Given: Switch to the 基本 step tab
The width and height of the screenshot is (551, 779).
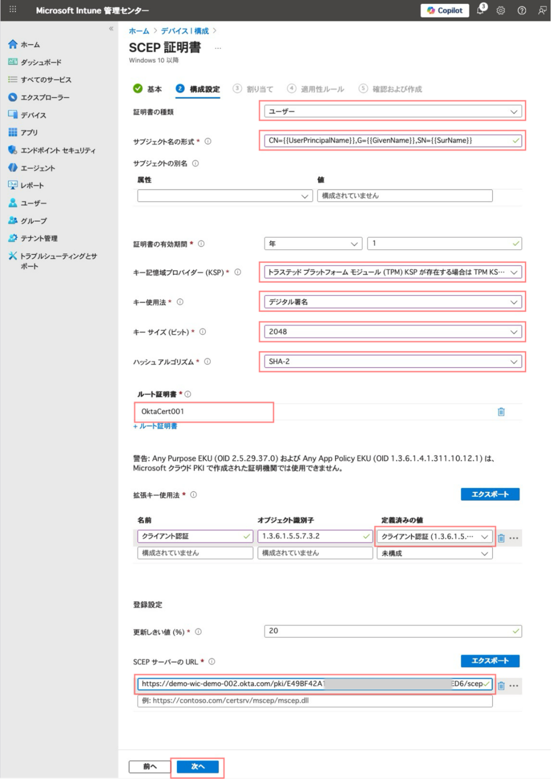Looking at the screenshot, I should pos(148,89).
